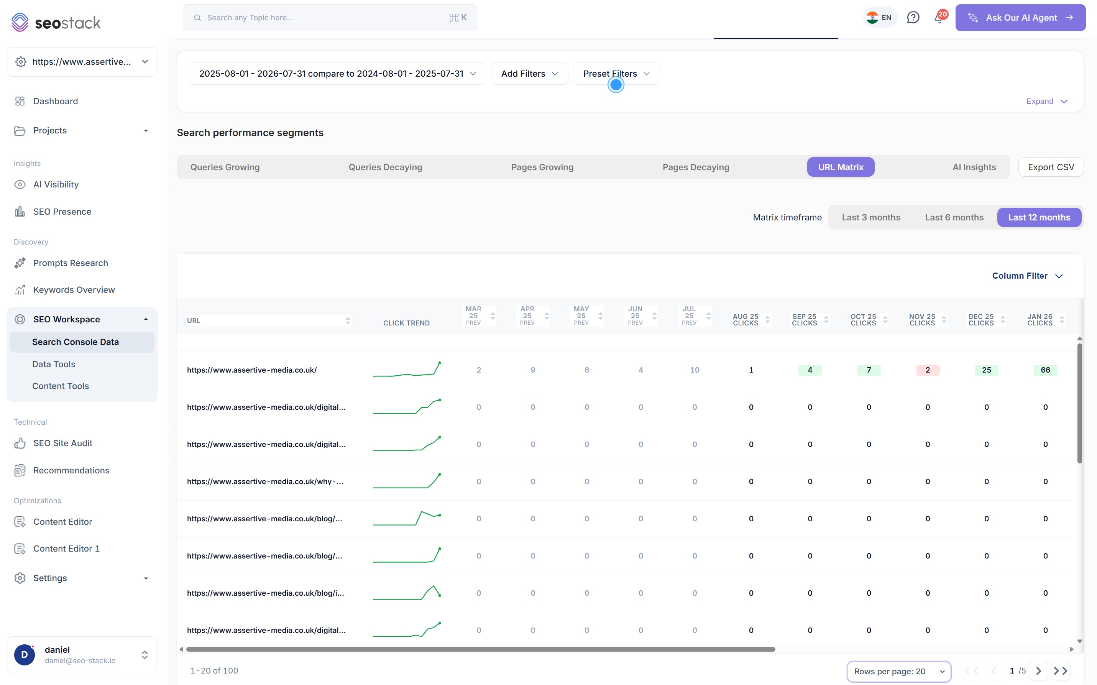Click the search topic input field

(x=330, y=18)
